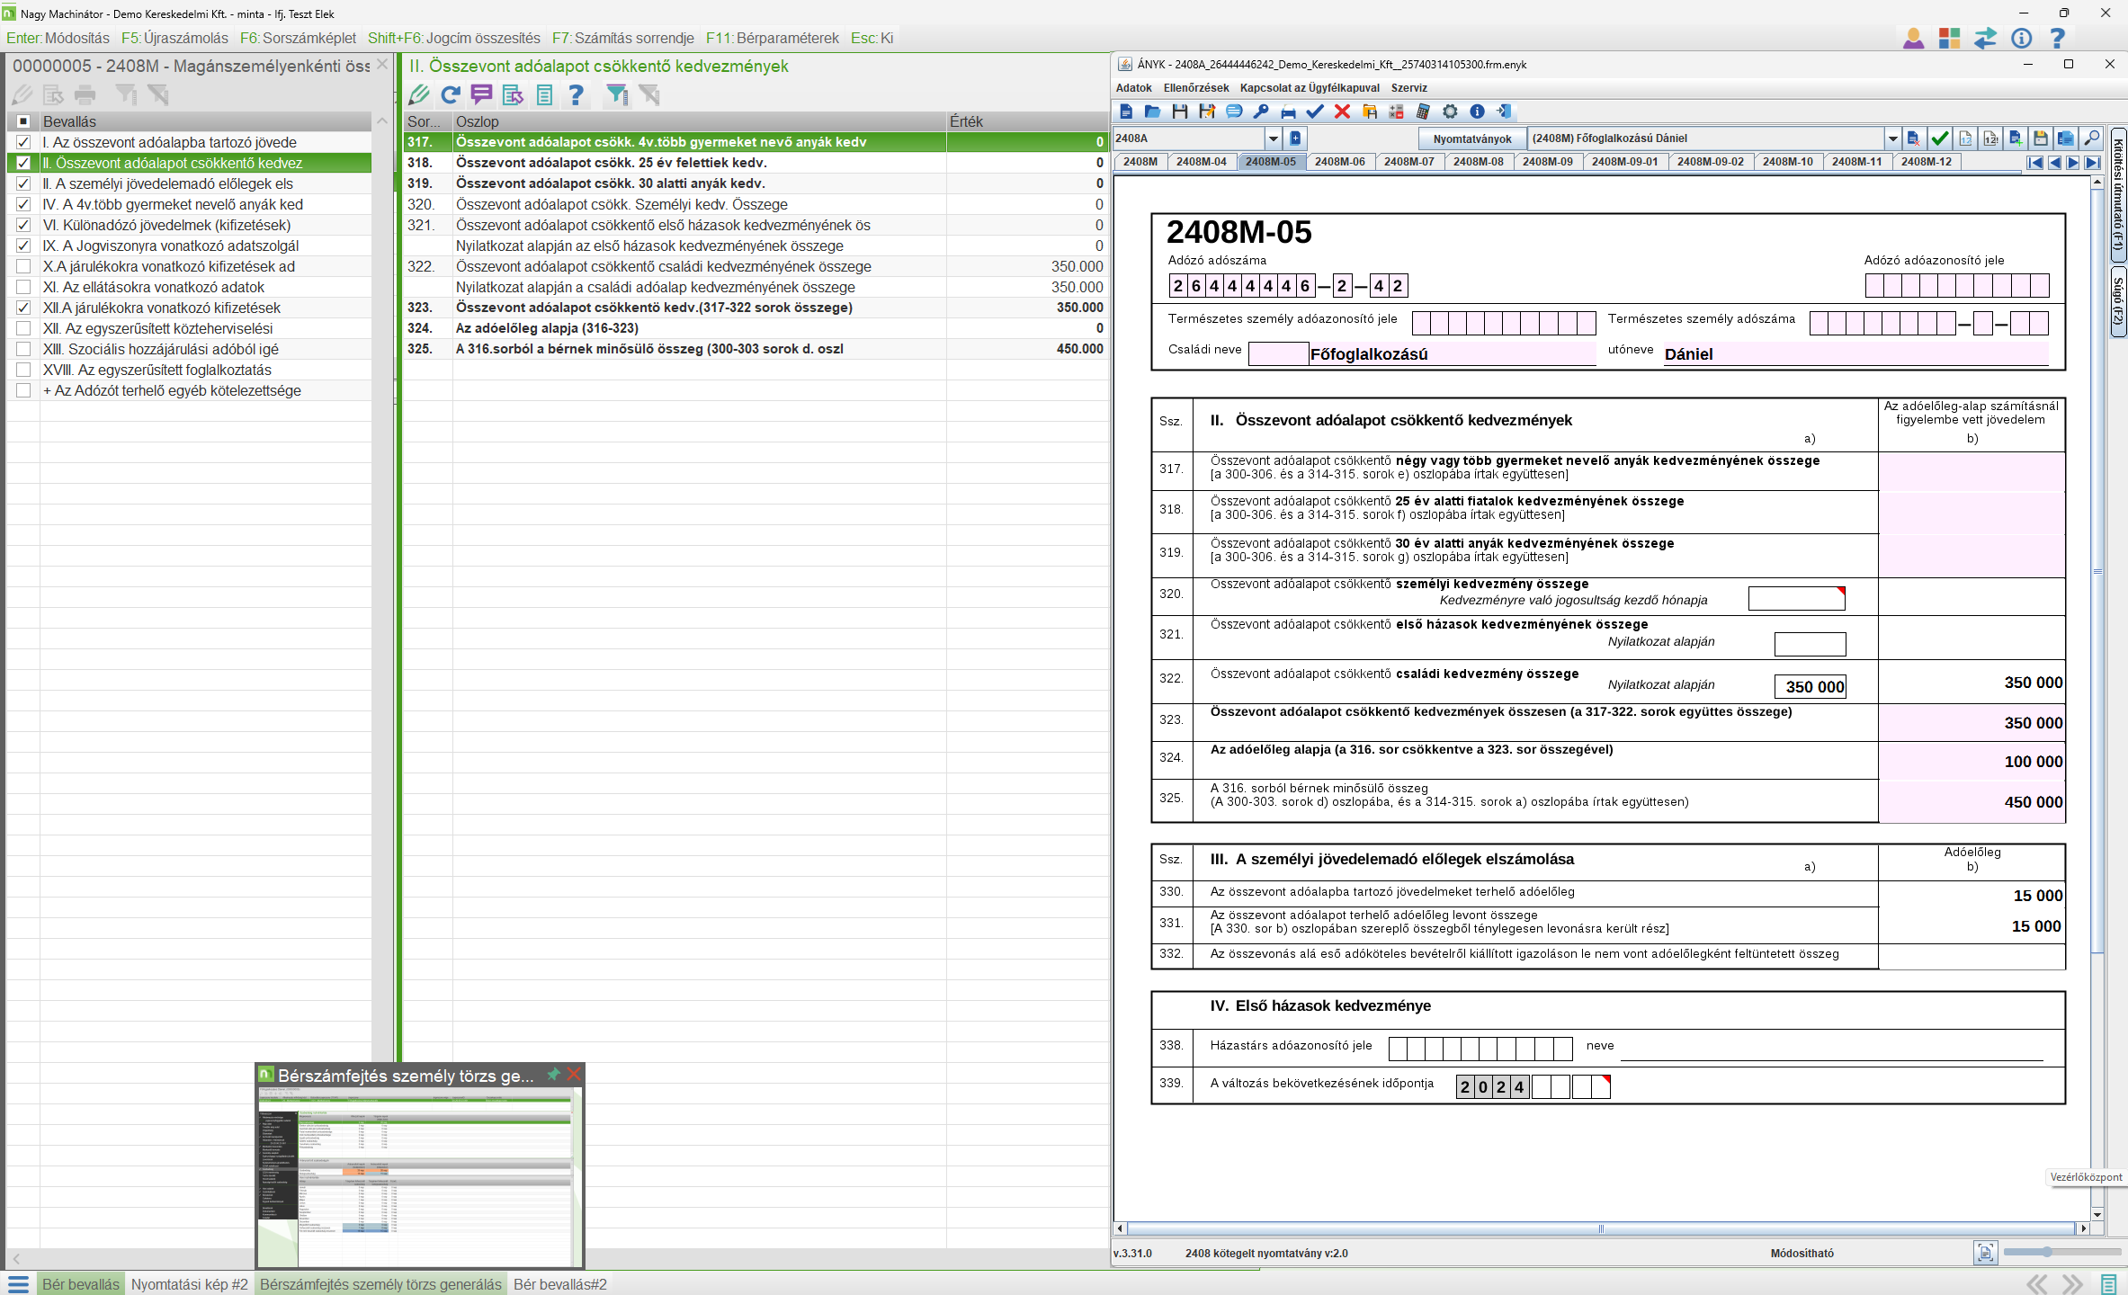Open the Ellenőrzések menu
2128x1295 pixels.
[x=1195, y=88]
